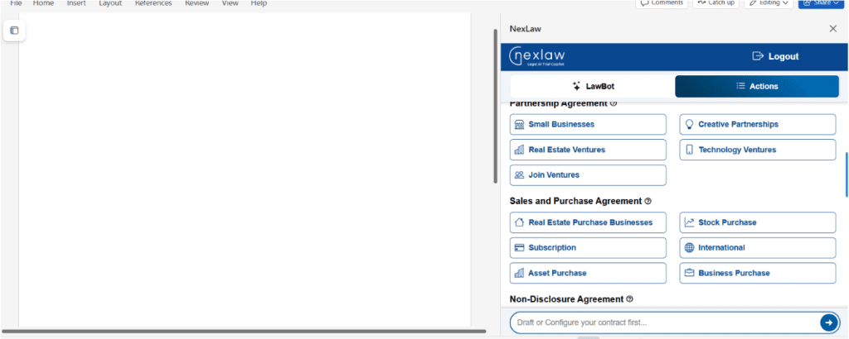The width and height of the screenshot is (849, 339).
Task: Open the Join Ventures template
Action: [x=588, y=175]
